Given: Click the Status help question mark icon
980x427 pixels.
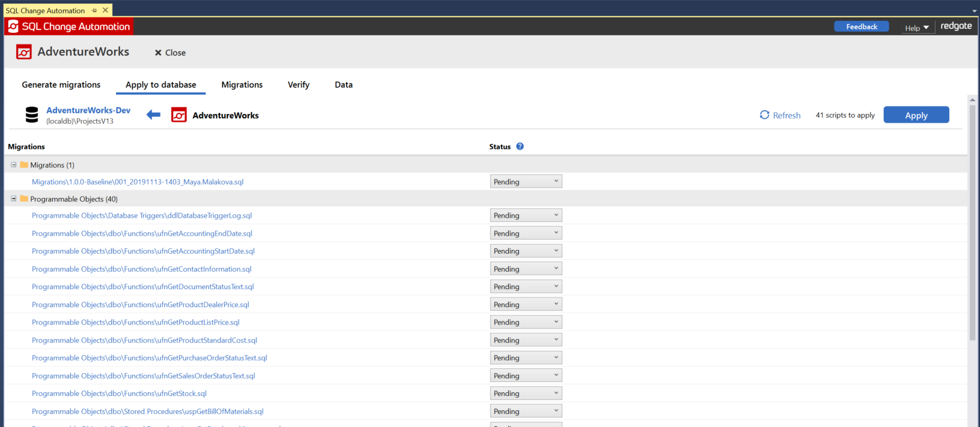Looking at the screenshot, I should tap(520, 146).
